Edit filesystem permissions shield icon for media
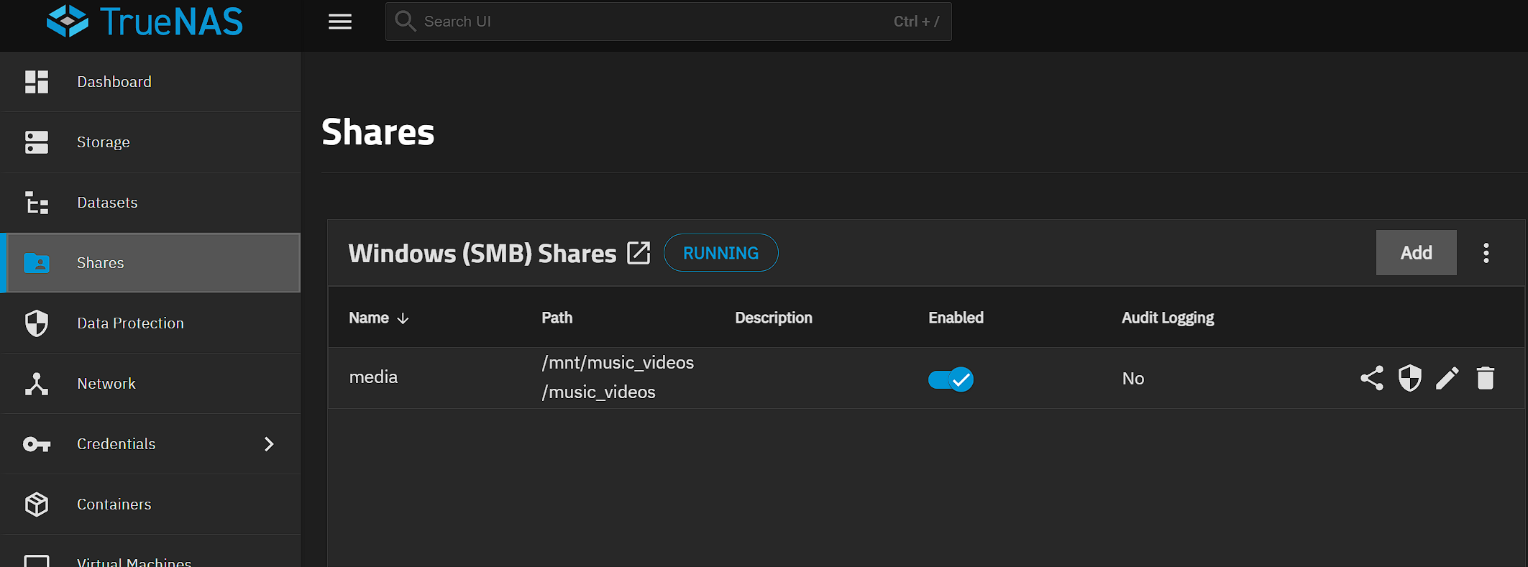The width and height of the screenshot is (1528, 567). [x=1409, y=378]
